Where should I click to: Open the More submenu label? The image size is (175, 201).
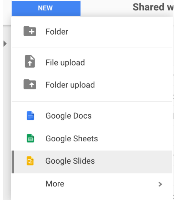pyautogui.click(x=55, y=184)
